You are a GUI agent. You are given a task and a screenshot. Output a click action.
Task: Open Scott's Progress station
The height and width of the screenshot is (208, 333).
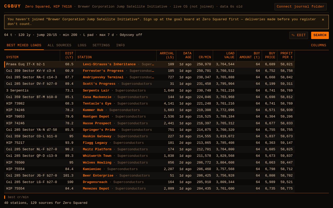99,84
